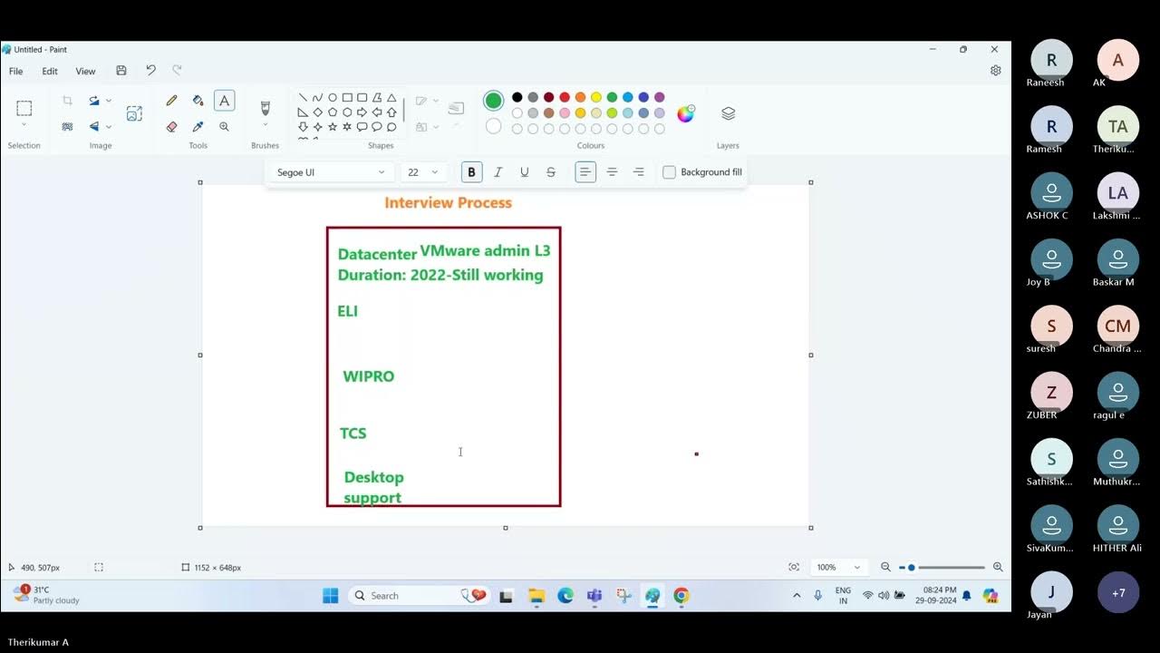Click the Remove background icon
The width and height of the screenshot is (1160, 653).
point(67,127)
